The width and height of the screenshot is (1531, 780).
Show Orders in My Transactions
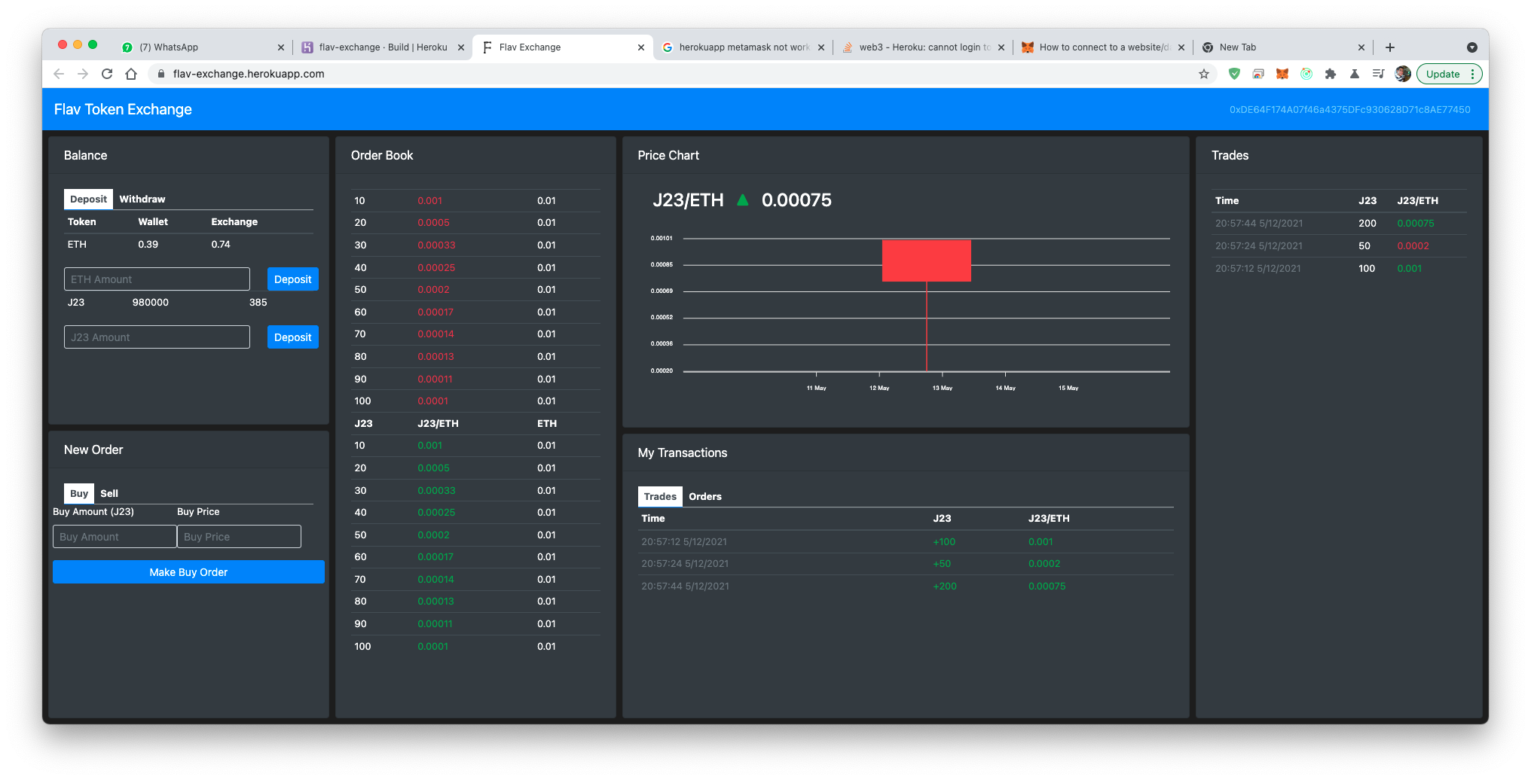[x=704, y=496]
